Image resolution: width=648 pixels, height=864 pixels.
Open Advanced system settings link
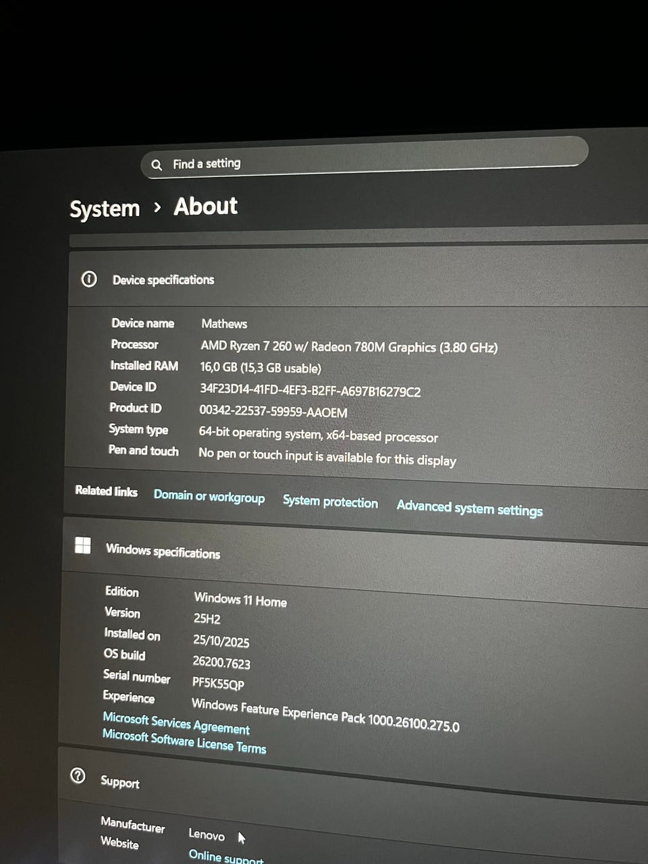pos(470,508)
